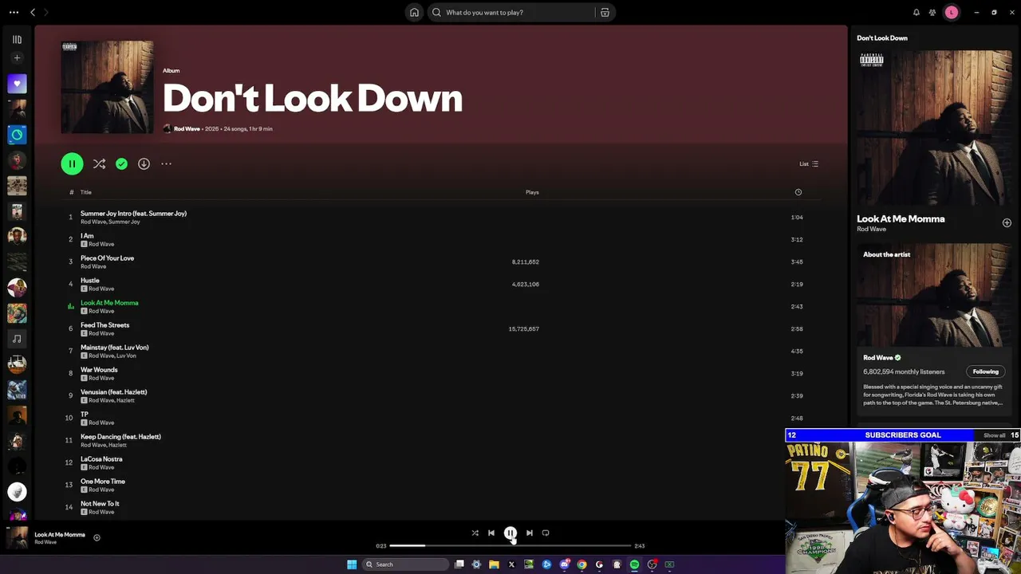
Task: Toggle repeat in the player controls
Action: click(x=546, y=533)
